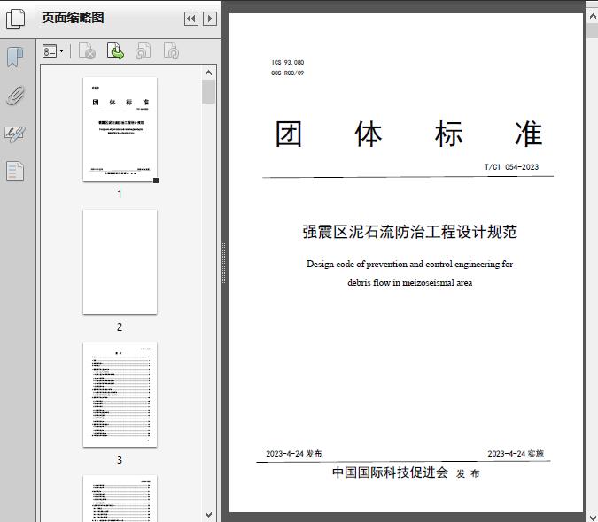This screenshot has width=598, height=522.
Task: Open the document content panel icon below Signatures
Action: 15,171
